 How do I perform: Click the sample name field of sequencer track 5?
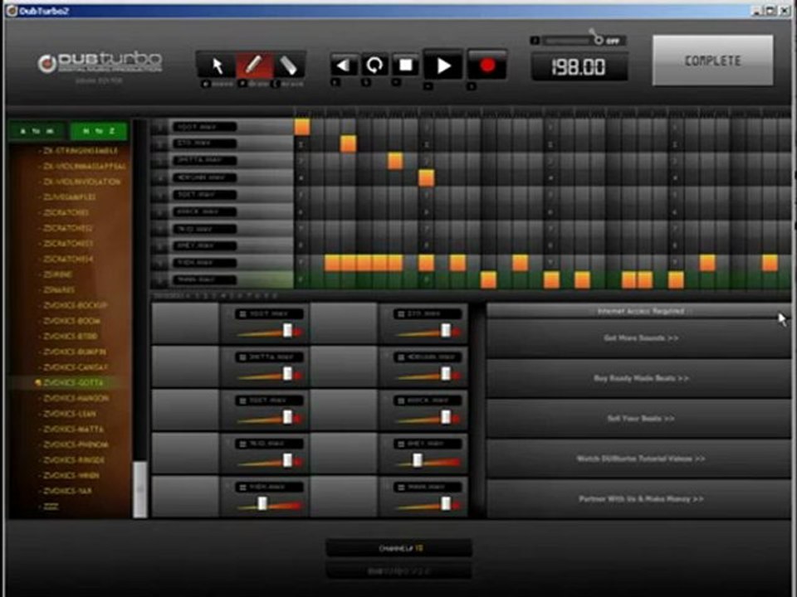(204, 195)
